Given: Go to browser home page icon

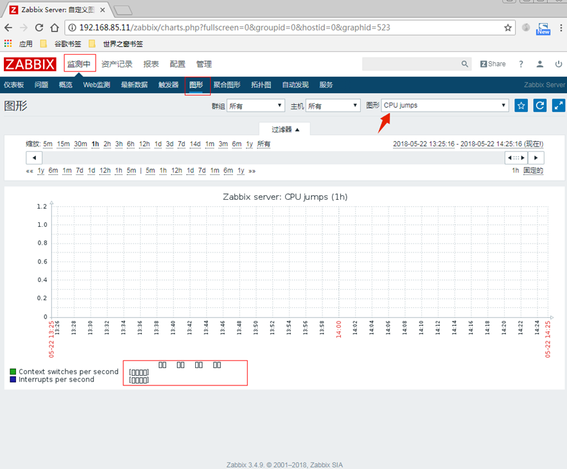Looking at the screenshot, I should [55, 28].
